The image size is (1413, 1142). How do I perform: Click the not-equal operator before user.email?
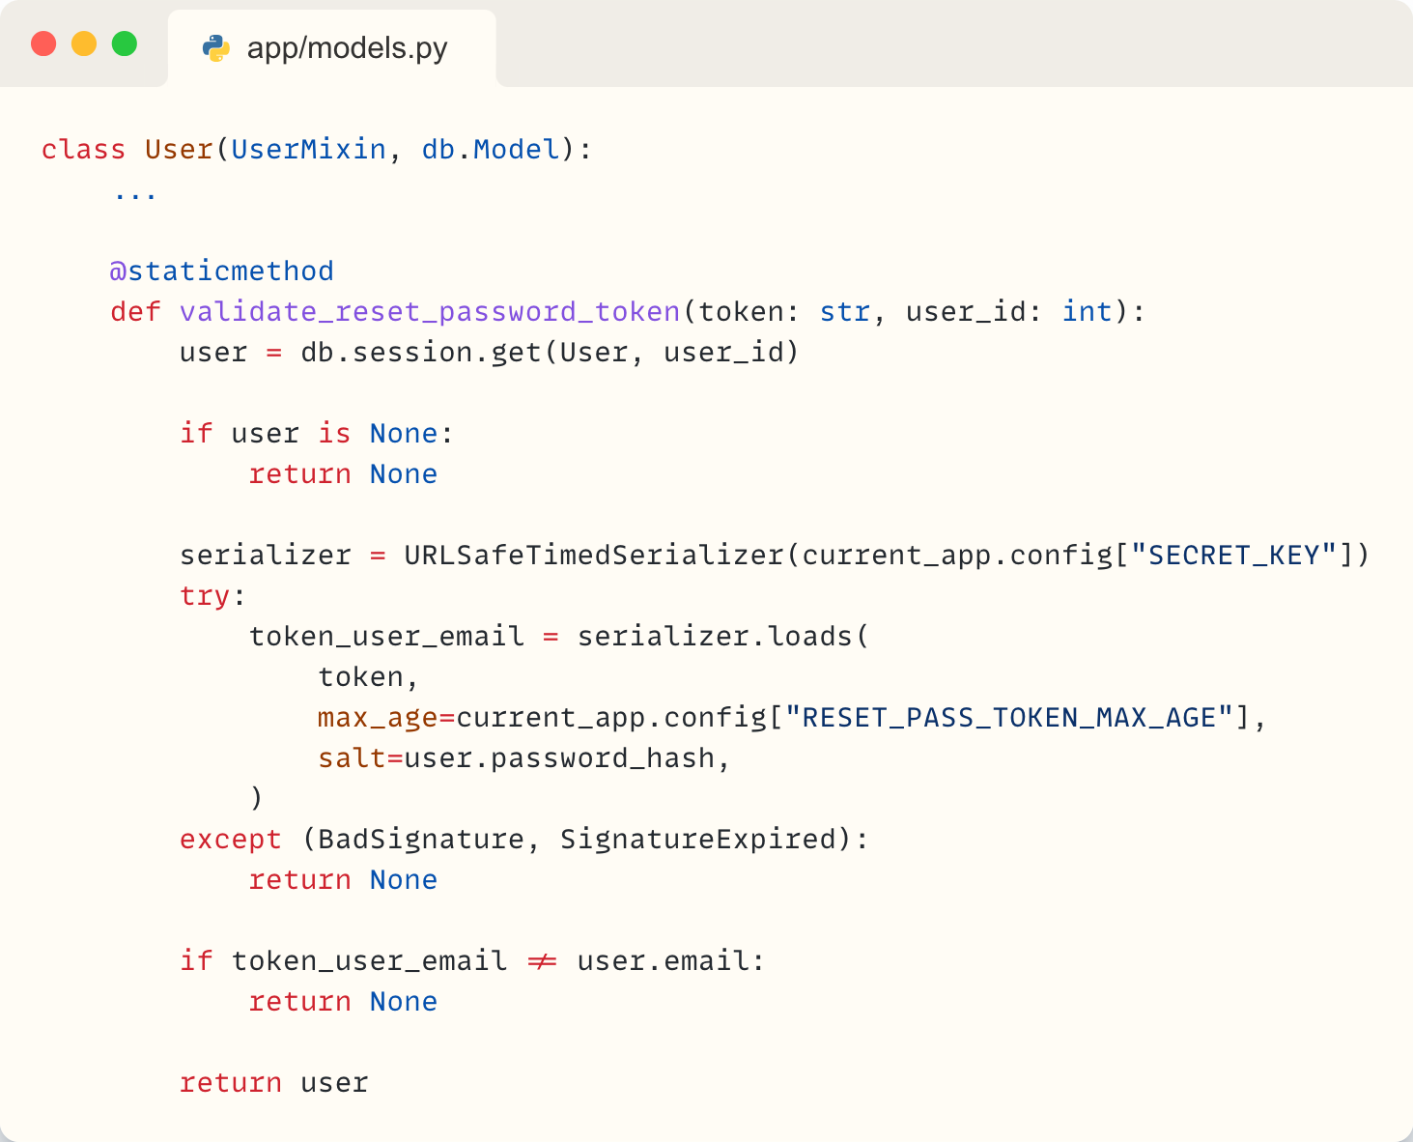[542, 961]
